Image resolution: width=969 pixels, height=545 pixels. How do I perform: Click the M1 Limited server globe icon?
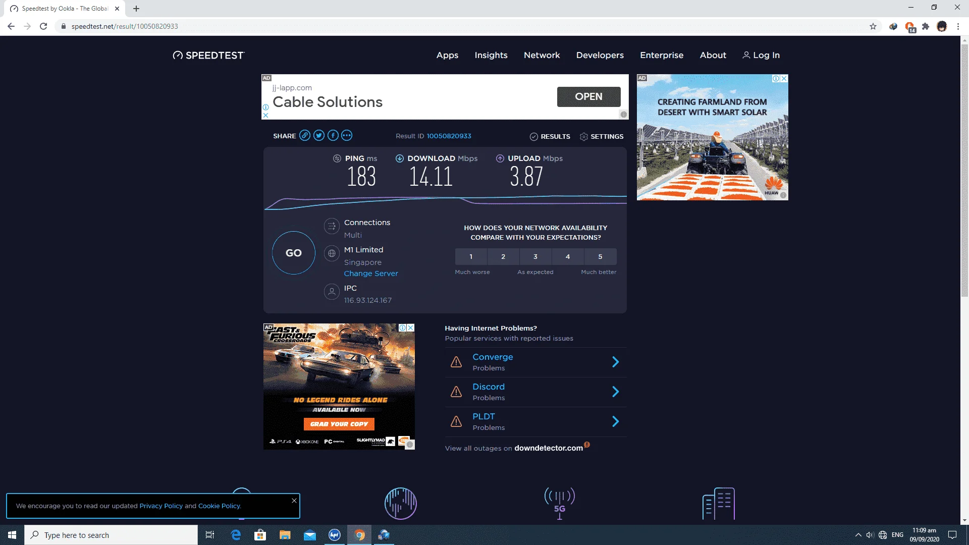332,253
